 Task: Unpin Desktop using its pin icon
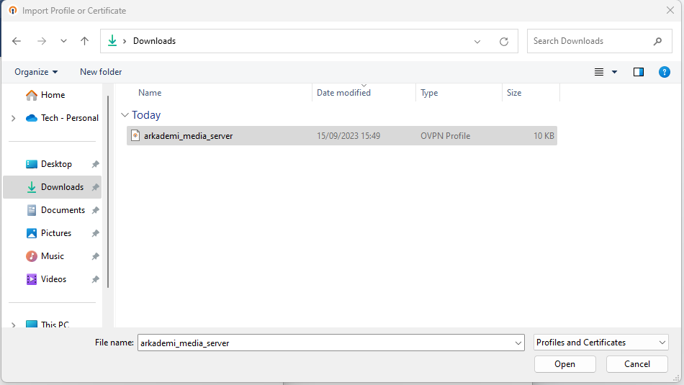[95, 164]
